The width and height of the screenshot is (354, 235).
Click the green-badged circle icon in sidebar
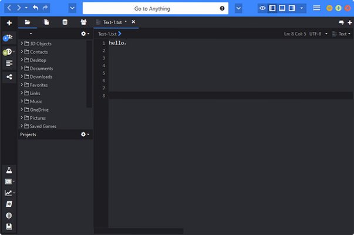click(x=8, y=52)
